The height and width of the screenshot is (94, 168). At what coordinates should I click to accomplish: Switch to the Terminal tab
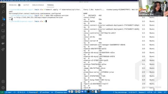50,5
